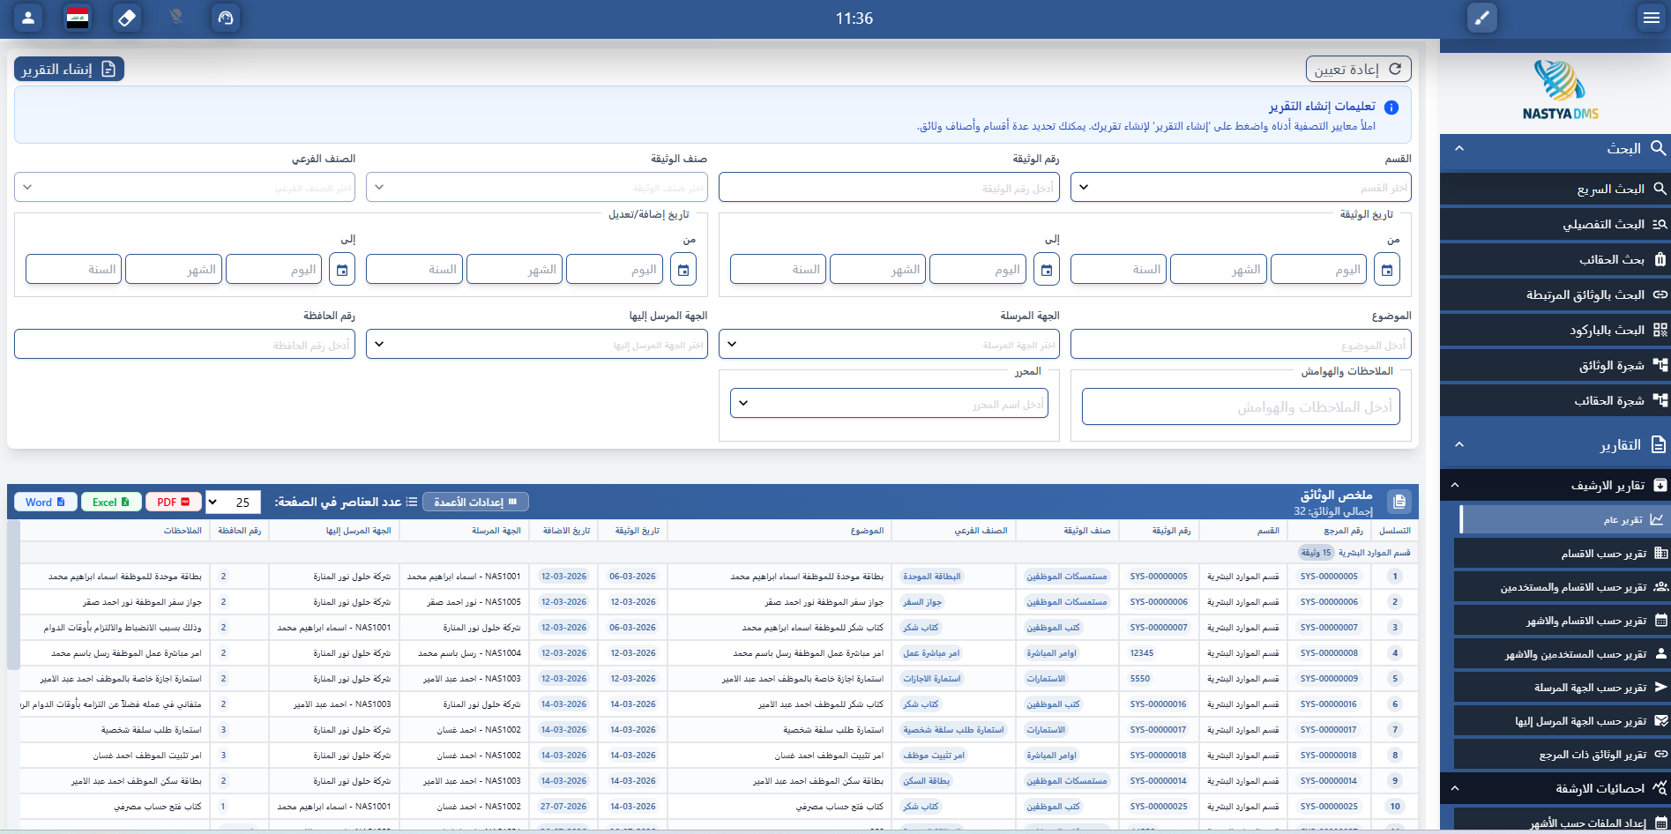1671x834 pixels.
Task: Click document number SYS-00000005 in table
Action: (x=1159, y=577)
